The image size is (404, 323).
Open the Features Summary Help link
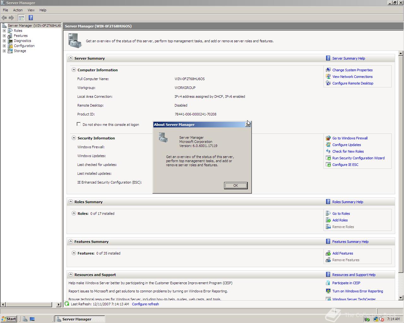point(350,242)
